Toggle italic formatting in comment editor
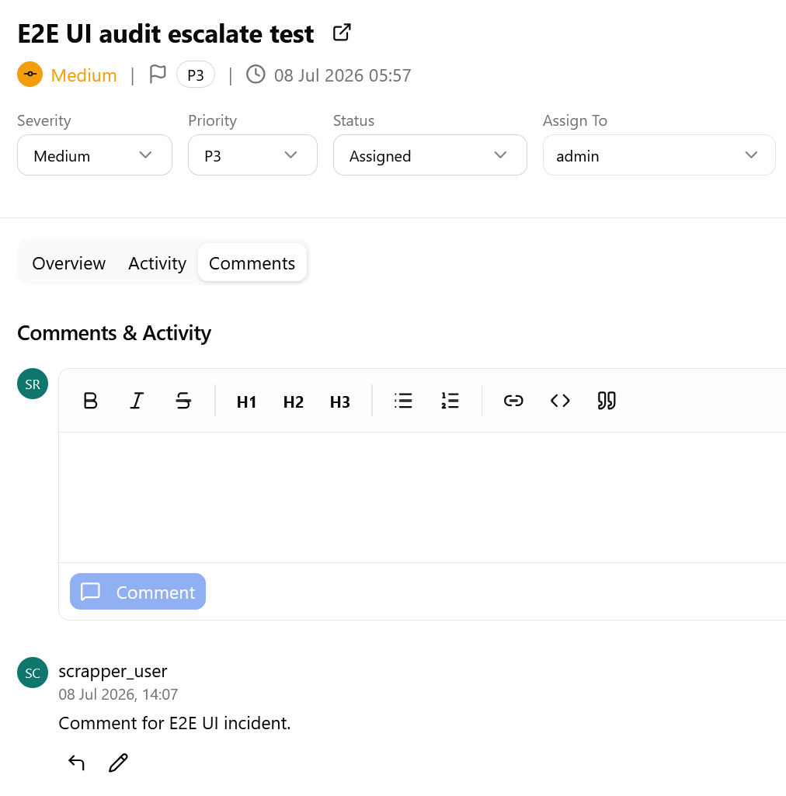The height and width of the screenshot is (796, 786). [137, 401]
